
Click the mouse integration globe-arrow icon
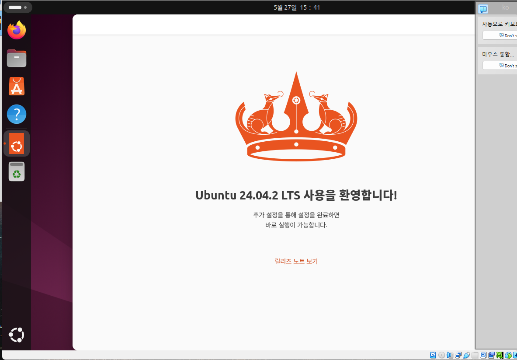[x=508, y=355]
